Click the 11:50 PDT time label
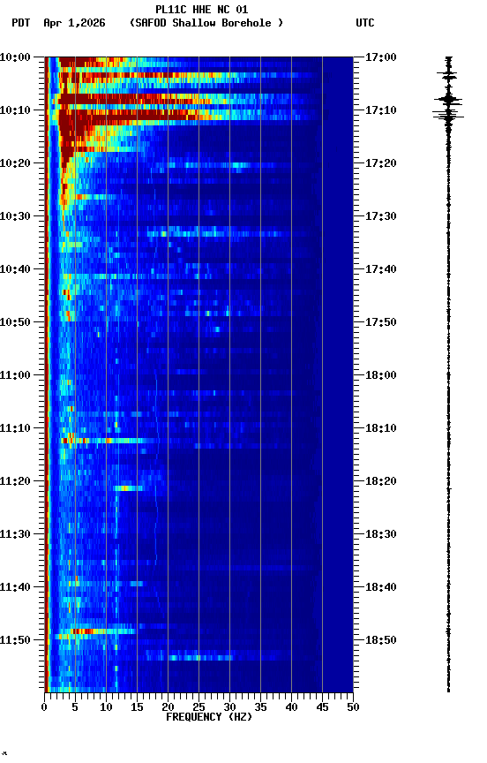 [x=15, y=640]
